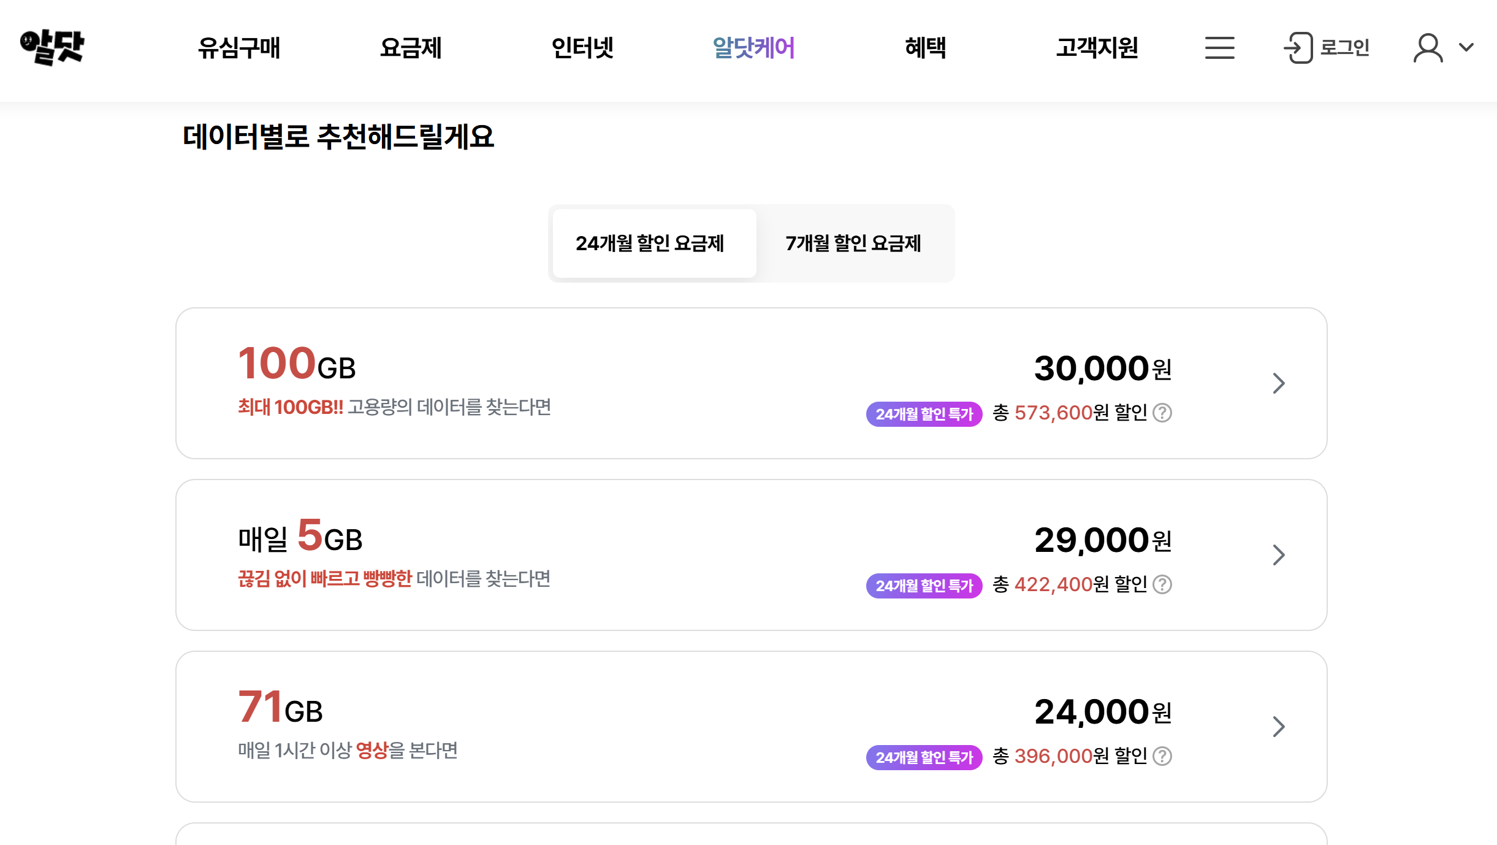The width and height of the screenshot is (1497, 845).
Task: Open help tooltip next to 422,400원 할인
Action: click(x=1161, y=585)
